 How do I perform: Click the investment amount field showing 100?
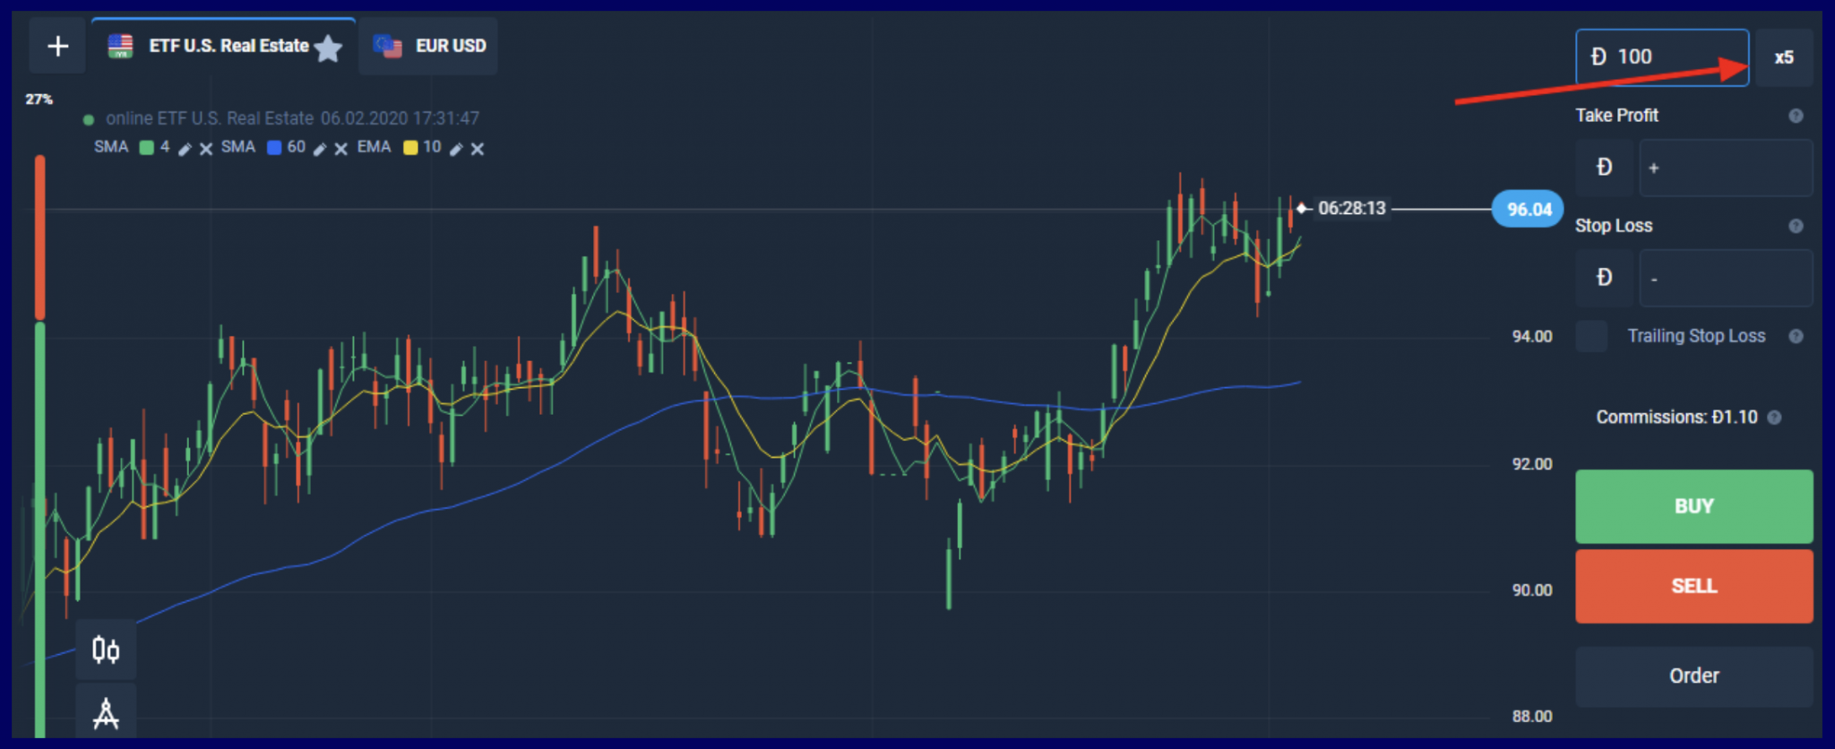(x=1662, y=57)
